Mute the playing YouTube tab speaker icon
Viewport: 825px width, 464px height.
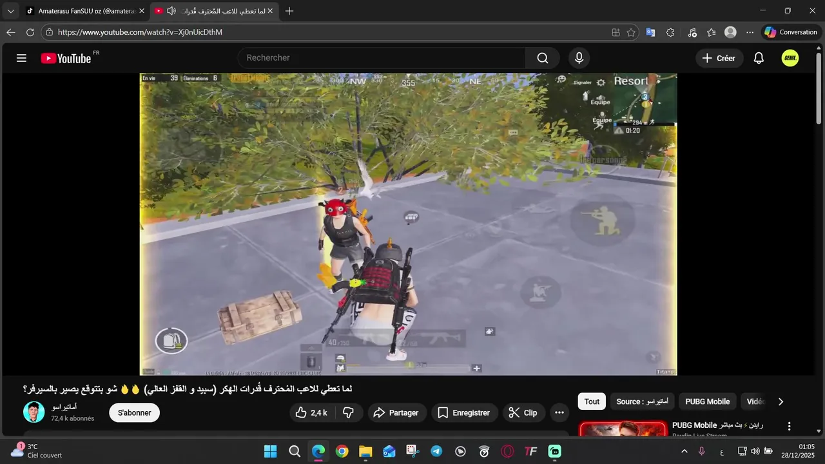coord(171,11)
